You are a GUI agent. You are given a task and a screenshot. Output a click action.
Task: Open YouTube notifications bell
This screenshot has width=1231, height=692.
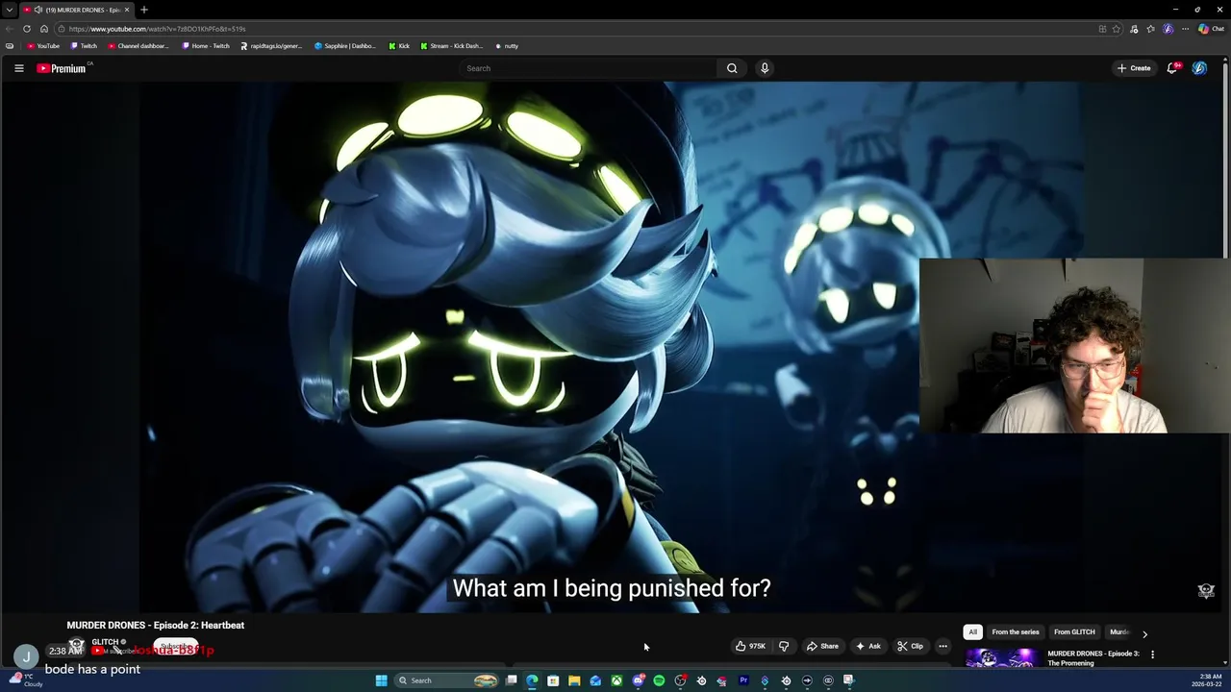(1172, 68)
